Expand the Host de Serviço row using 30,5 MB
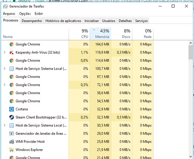Image resolution: width=194 pixels, height=159 pixels. pos(4,125)
